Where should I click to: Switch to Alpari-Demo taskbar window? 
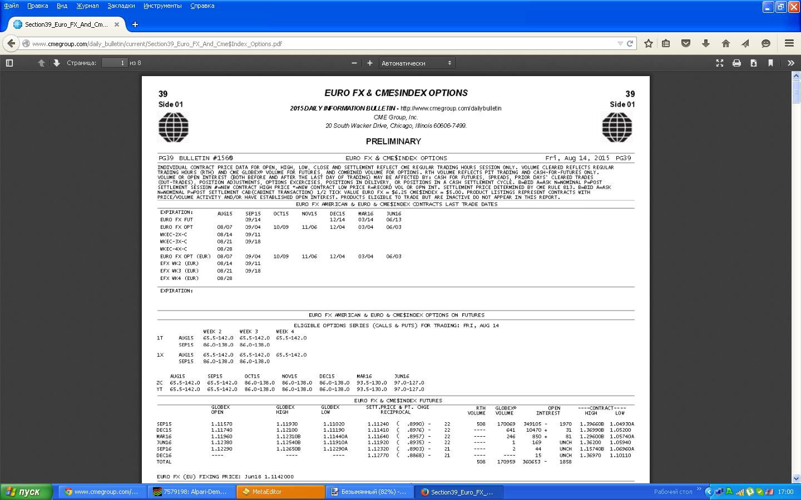tap(192, 492)
